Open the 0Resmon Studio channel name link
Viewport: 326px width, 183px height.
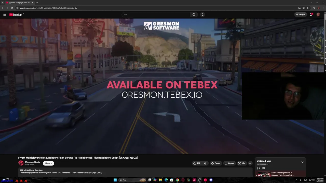[32, 162]
